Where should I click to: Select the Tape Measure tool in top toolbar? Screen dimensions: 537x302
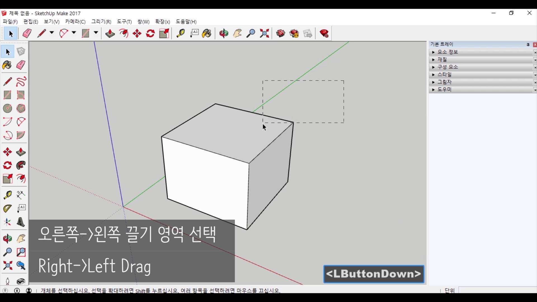click(x=180, y=34)
